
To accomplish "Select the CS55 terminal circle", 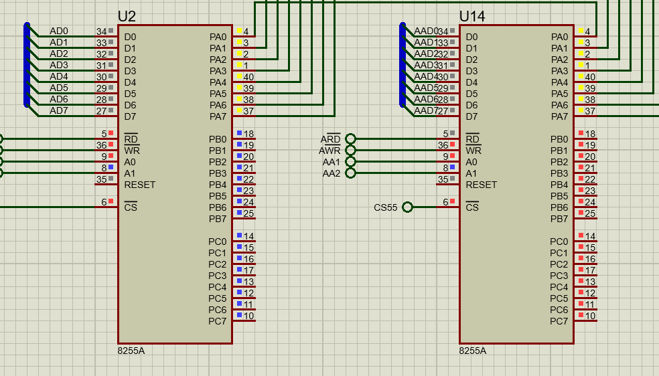I will tap(407, 207).
